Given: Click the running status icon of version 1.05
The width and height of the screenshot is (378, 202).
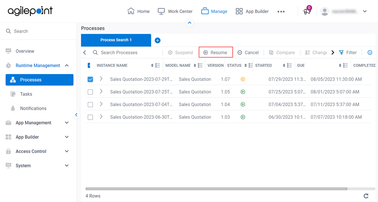Looking at the screenshot, I should point(243,92).
